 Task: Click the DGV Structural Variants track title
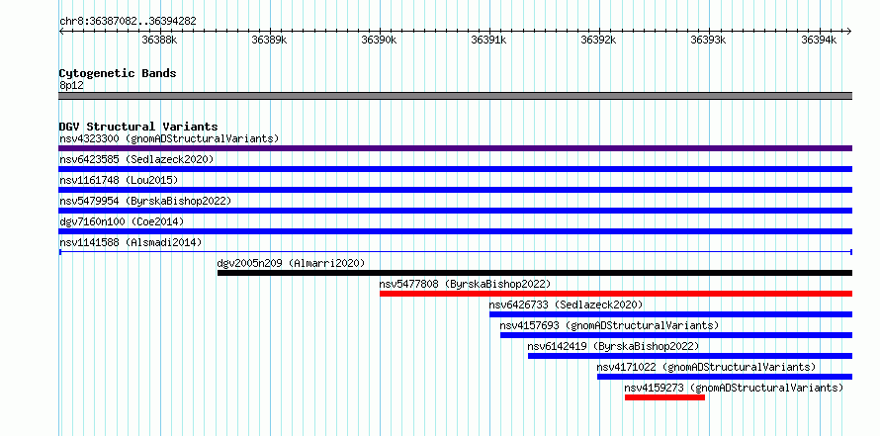coord(138,127)
